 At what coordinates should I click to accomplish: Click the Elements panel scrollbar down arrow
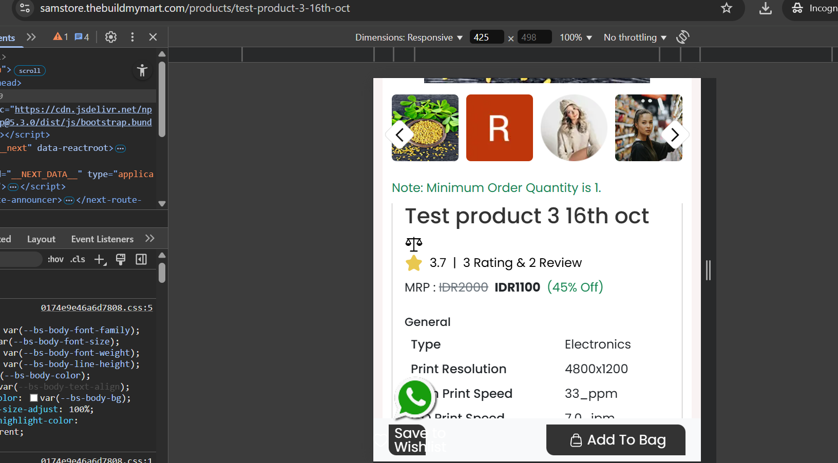coord(162,204)
